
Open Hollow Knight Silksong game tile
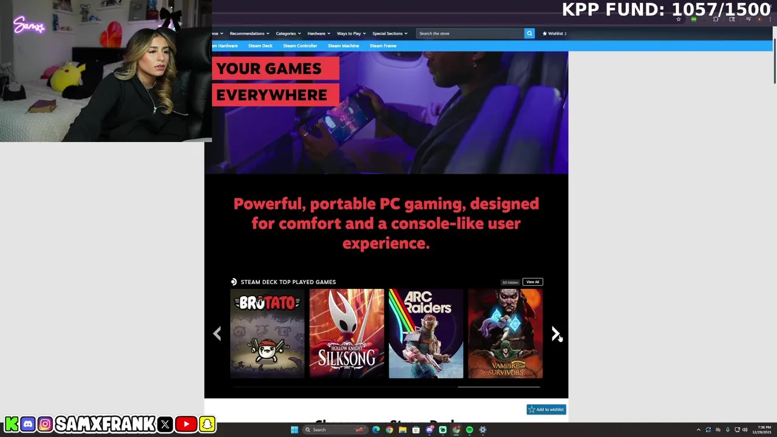(347, 333)
